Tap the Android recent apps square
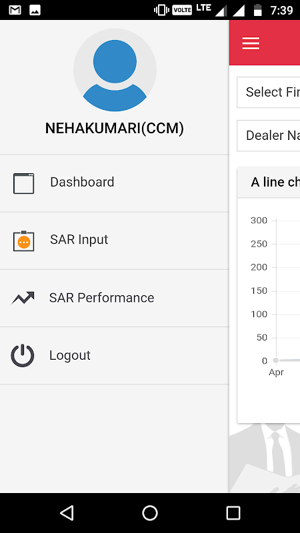Image resolution: width=300 pixels, height=533 pixels. point(233,512)
